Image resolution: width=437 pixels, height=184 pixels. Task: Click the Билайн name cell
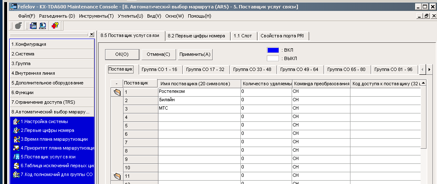click(199, 101)
